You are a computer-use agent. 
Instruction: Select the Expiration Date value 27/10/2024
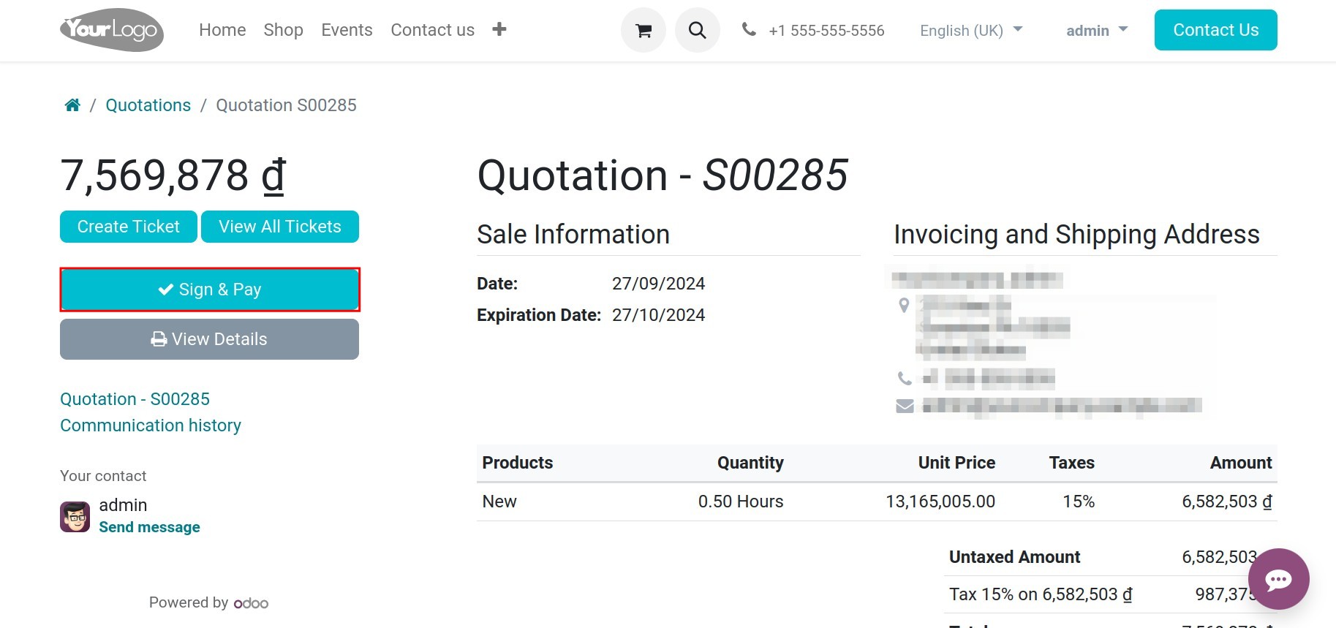click(658, 315)
